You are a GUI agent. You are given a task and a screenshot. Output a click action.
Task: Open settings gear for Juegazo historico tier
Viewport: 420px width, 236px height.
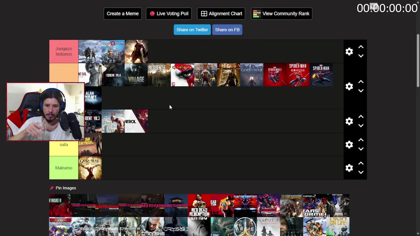point(349,51)
